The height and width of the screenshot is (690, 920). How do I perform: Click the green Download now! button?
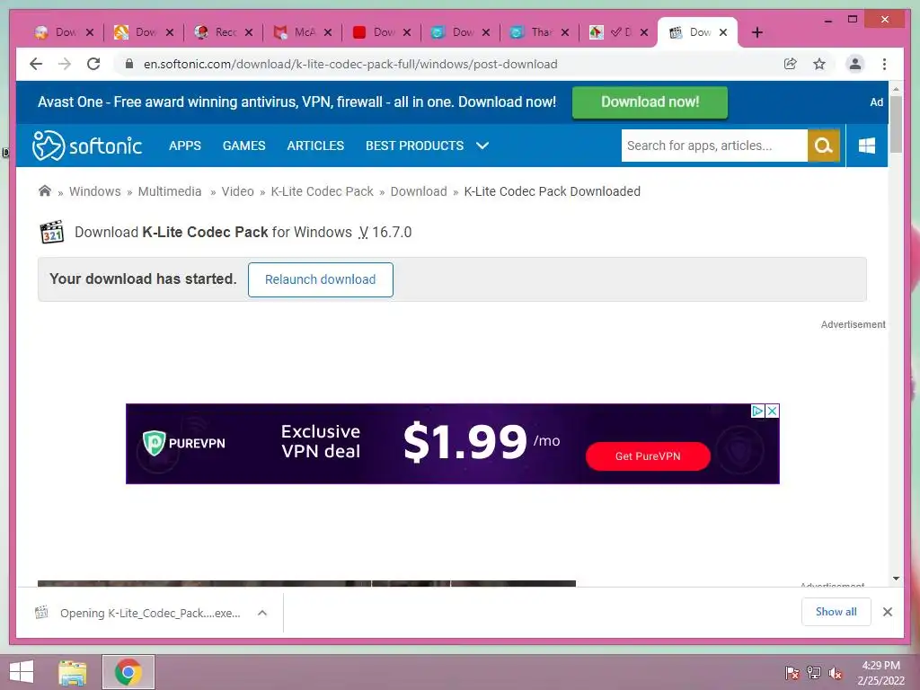(x=650, y=102)
